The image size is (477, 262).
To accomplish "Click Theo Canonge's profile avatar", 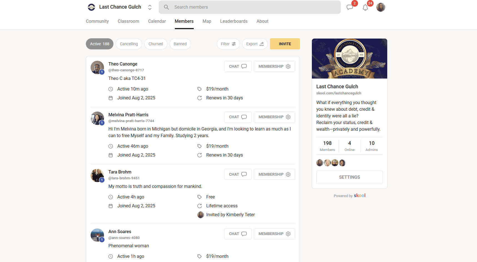I will point(97,67).
